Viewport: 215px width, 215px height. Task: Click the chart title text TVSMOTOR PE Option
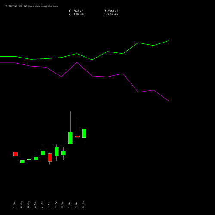pyautogui.click(x=32, y=6)
